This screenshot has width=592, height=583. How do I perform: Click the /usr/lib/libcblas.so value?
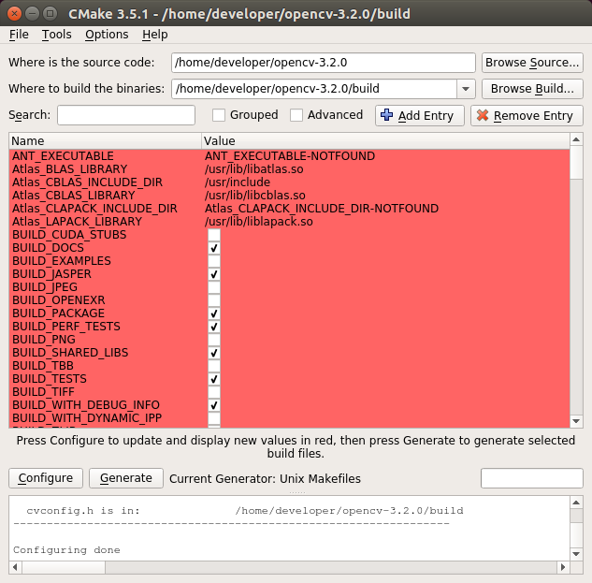254,196
